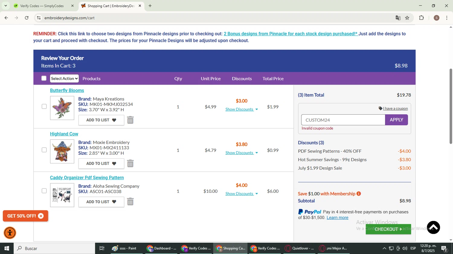Open the 2 Bonus designs from Pinnacle link

point(291,34)
